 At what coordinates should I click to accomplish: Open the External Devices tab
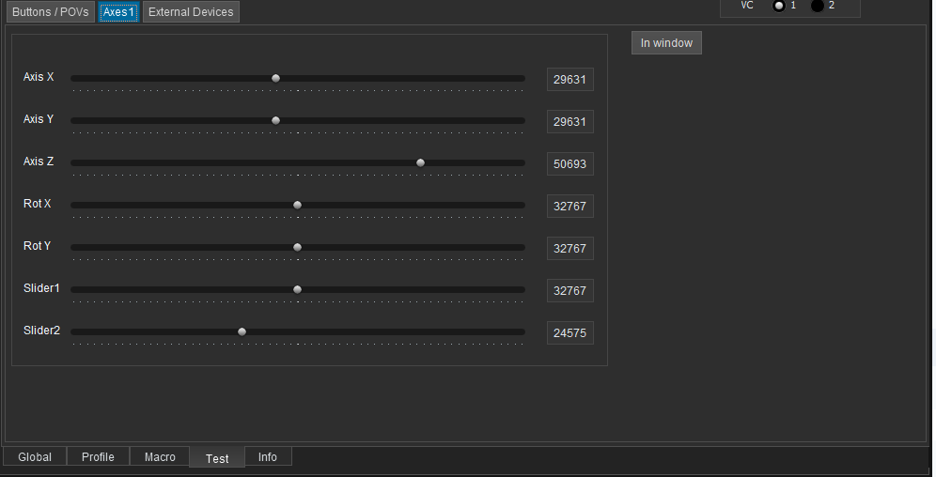(191, 12)
